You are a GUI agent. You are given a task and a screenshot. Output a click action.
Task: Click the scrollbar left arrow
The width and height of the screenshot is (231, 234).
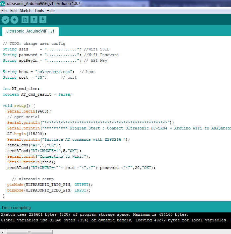[x=3, y=232]
